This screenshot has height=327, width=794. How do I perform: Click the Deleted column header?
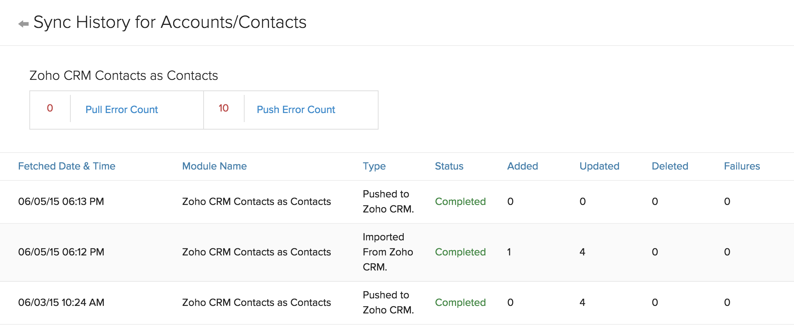coord(670,166)
